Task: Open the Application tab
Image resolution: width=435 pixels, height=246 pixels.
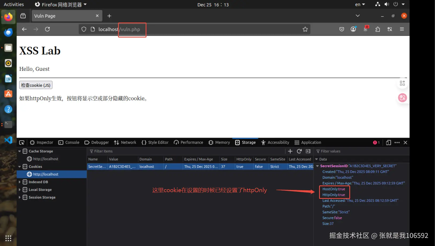Action: 308,143
